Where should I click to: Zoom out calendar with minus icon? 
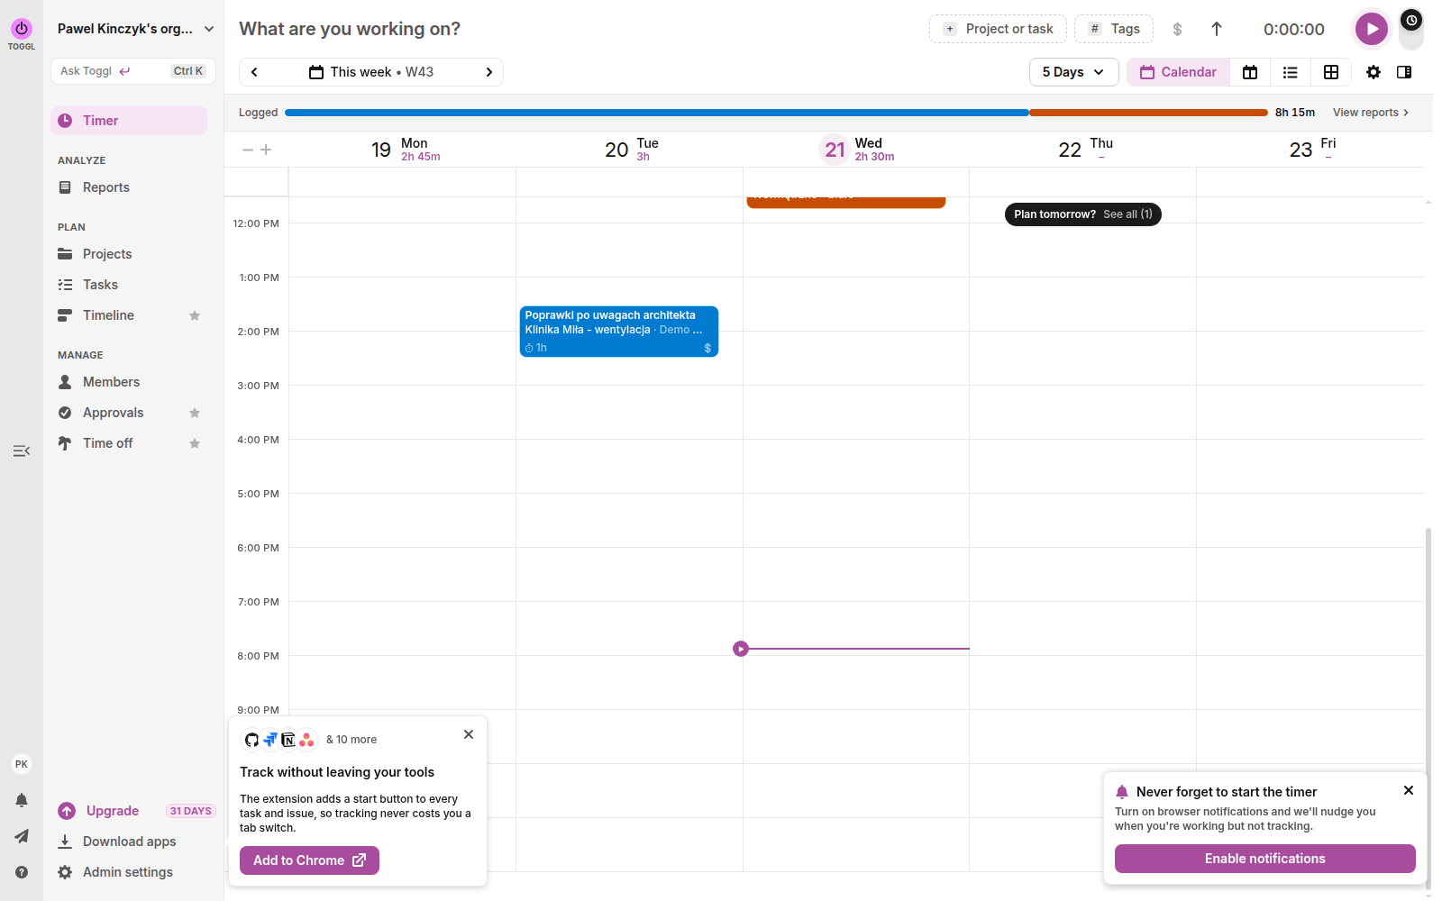click(248, 150)
